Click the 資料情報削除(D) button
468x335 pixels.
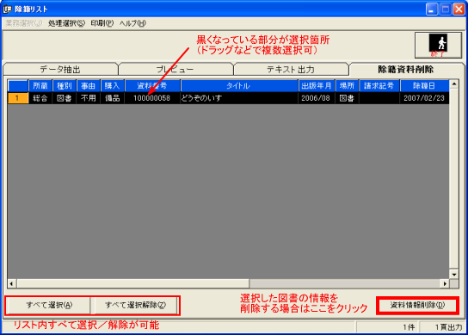click(417, 305)
